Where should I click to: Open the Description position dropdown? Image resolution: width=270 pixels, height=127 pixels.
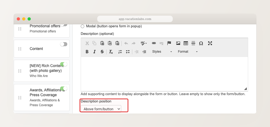pos(101,109)
